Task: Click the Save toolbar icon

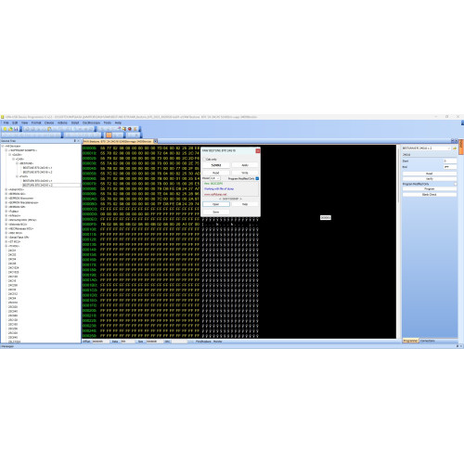Action: tap(16, 129)
